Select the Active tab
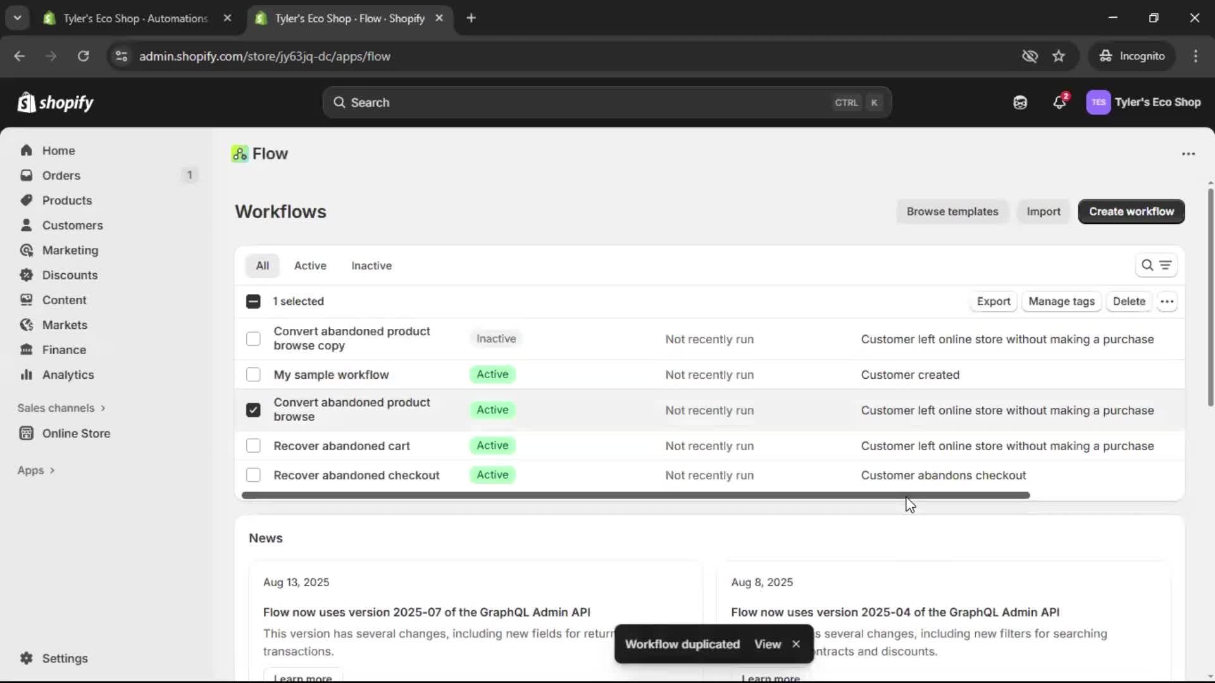 310,266
